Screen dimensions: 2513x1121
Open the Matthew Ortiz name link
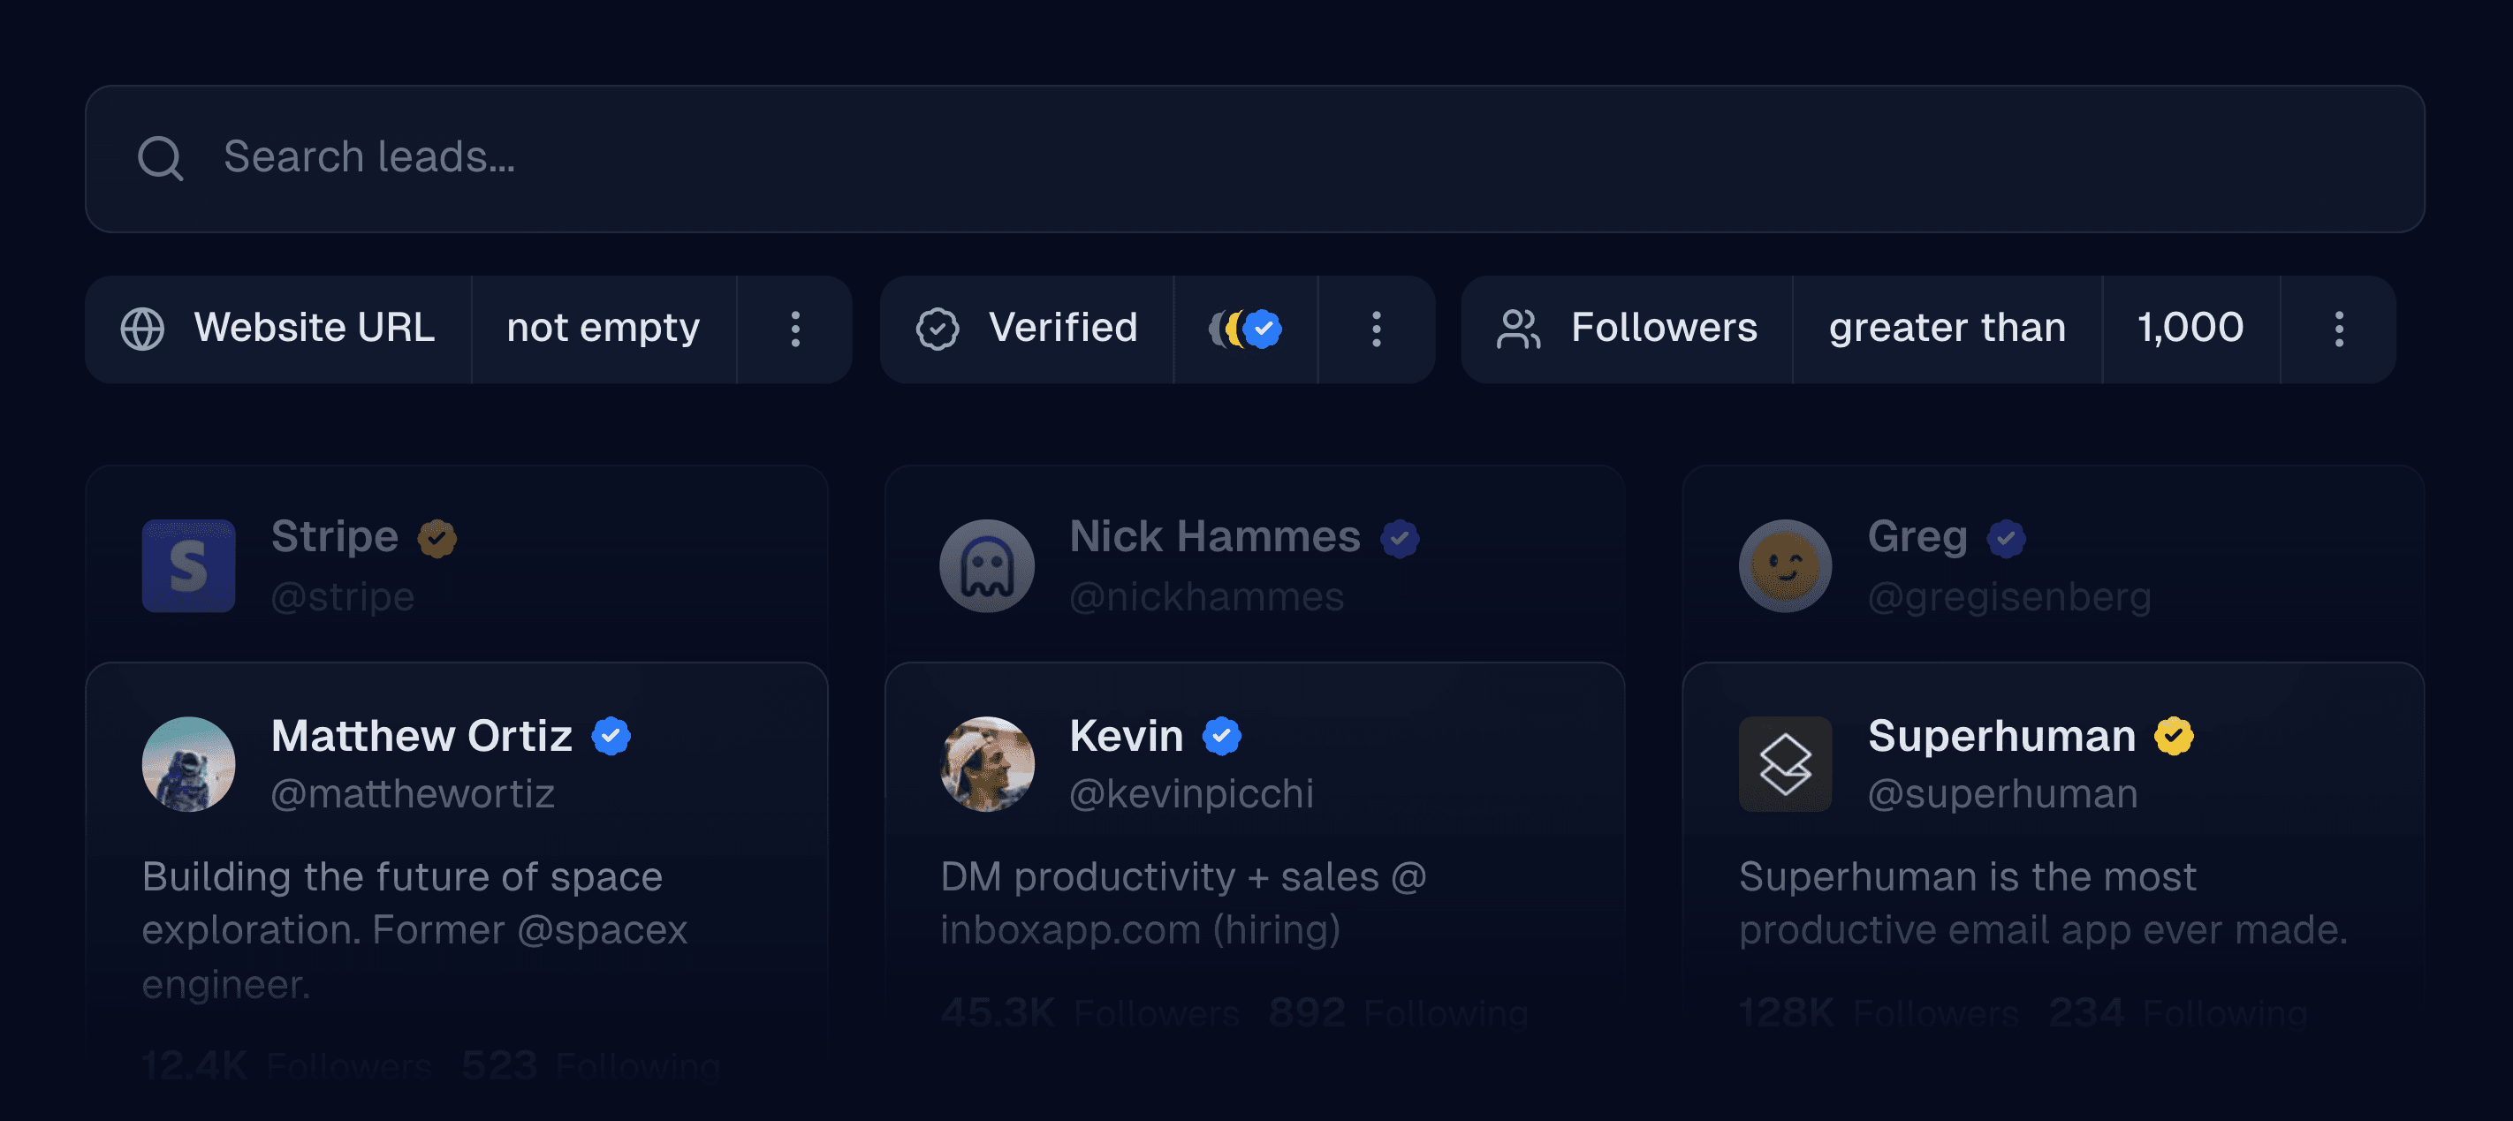pyautogui.click(x=421, y=736)
